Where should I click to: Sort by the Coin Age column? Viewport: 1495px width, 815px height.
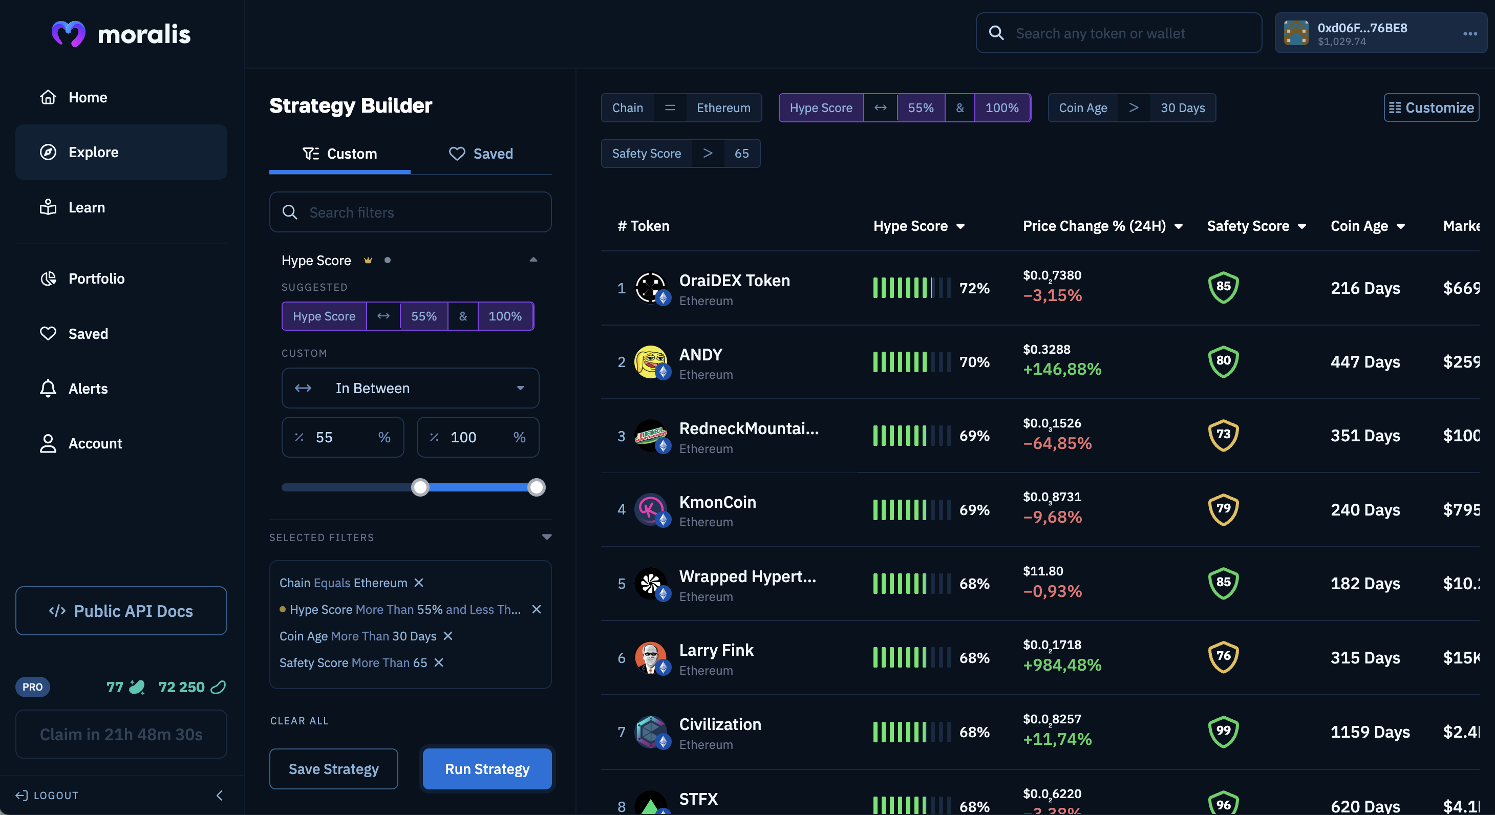click(x=1368, y=226)
